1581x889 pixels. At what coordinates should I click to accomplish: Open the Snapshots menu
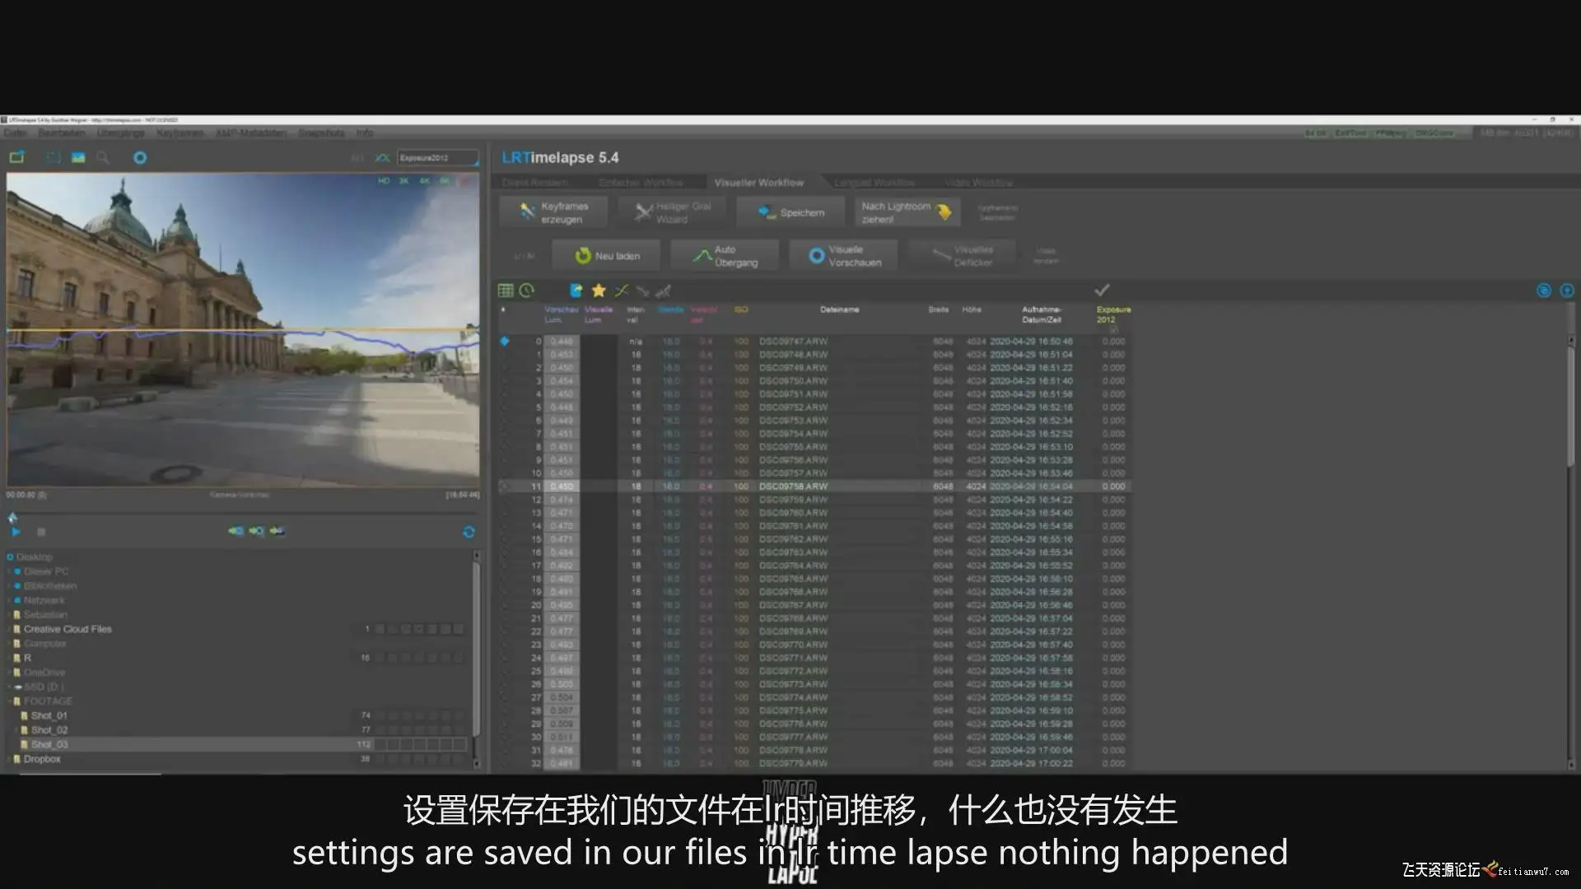click(321, 133)
